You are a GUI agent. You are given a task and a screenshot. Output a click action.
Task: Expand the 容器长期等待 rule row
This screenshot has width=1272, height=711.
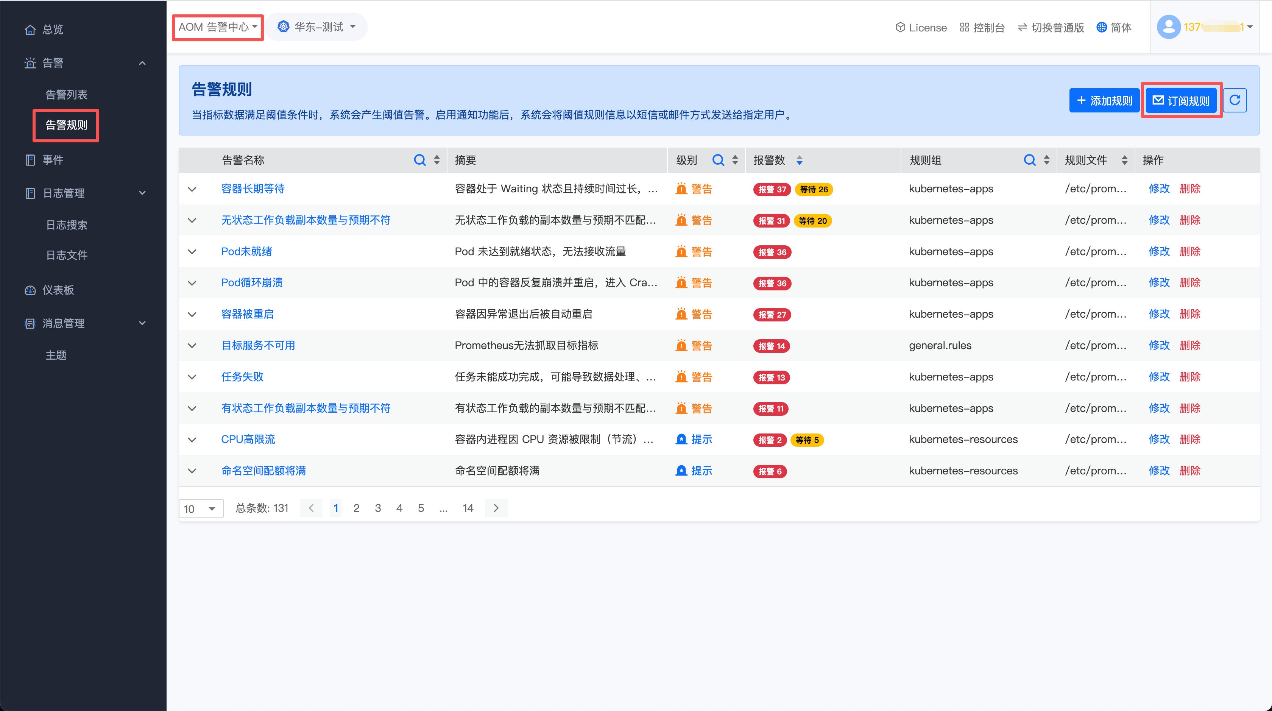192,189
